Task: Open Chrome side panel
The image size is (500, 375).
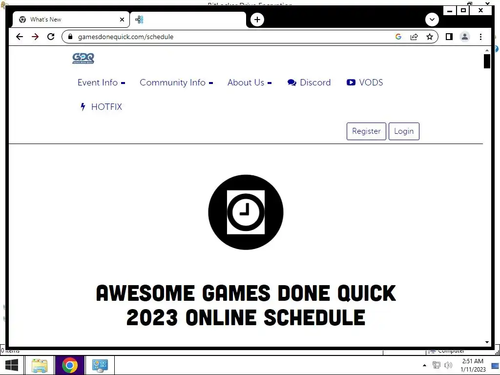Action: (449, 37)
